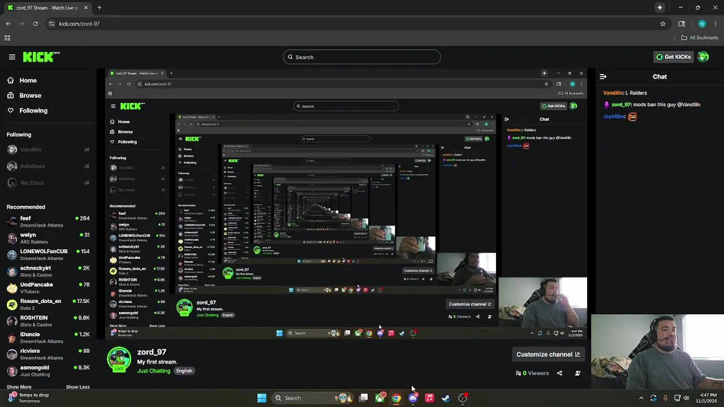Focus the main Kick Search field in the header
724x407 pixels.
point(362,57)
